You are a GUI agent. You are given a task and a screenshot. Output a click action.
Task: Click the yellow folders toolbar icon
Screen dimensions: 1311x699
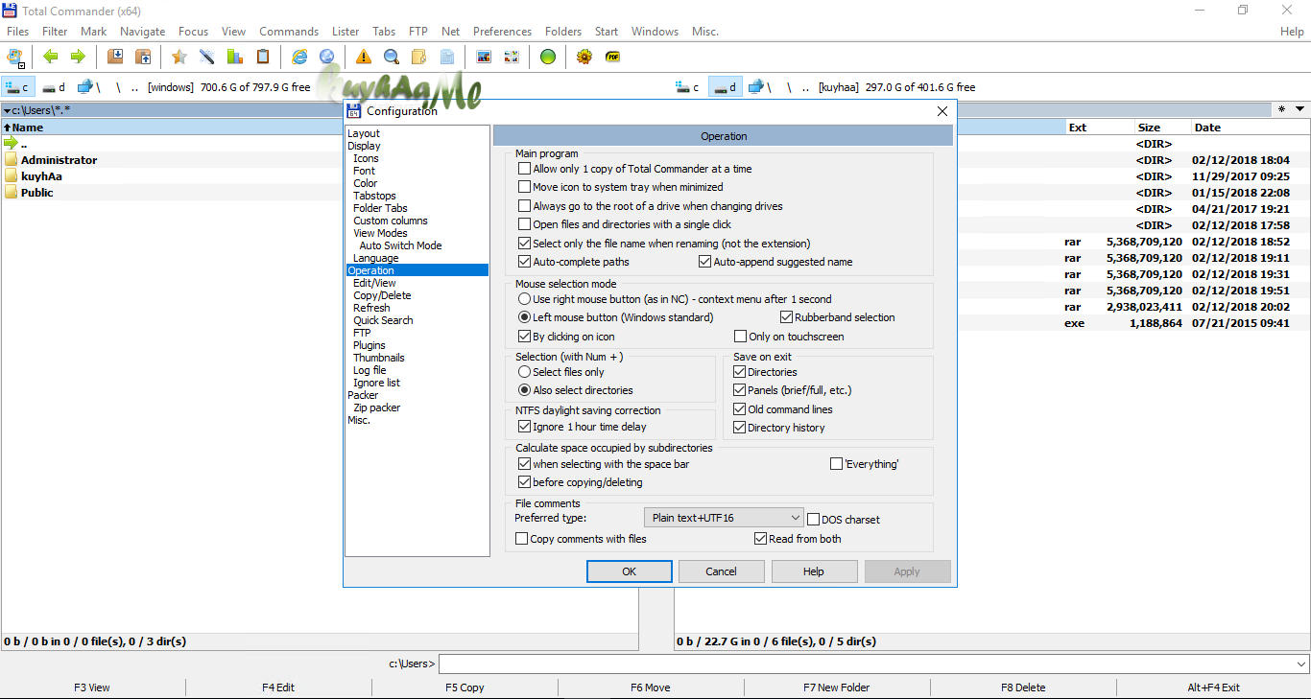coord(418,57)
